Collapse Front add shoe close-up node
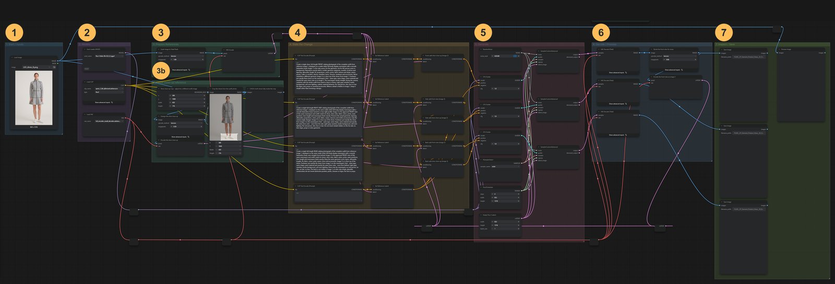The width and height of the screenshot is (835, 284). 423,55
